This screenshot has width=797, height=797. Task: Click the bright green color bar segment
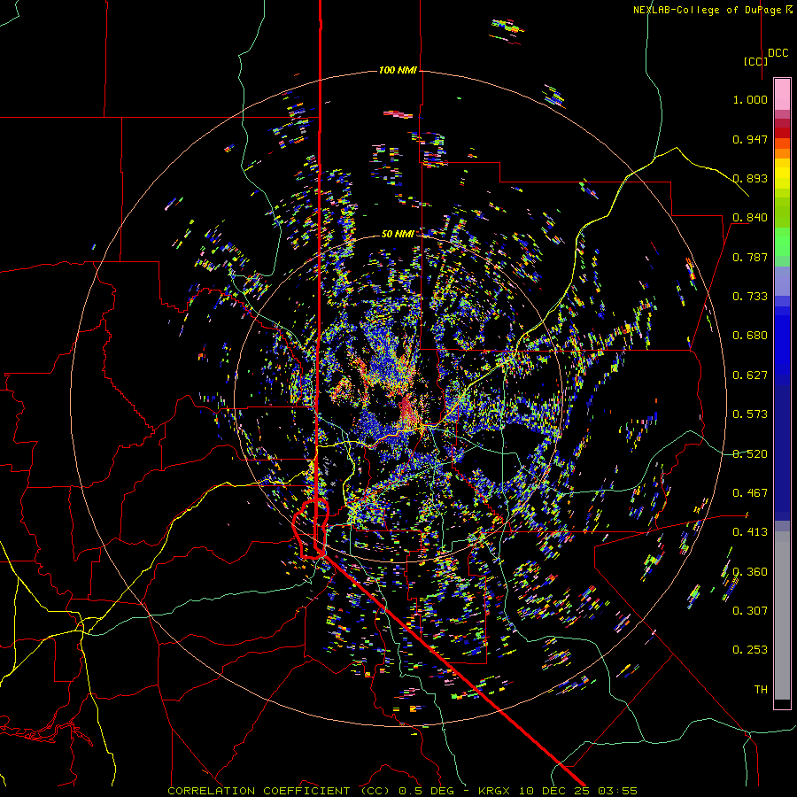point(782,242)
